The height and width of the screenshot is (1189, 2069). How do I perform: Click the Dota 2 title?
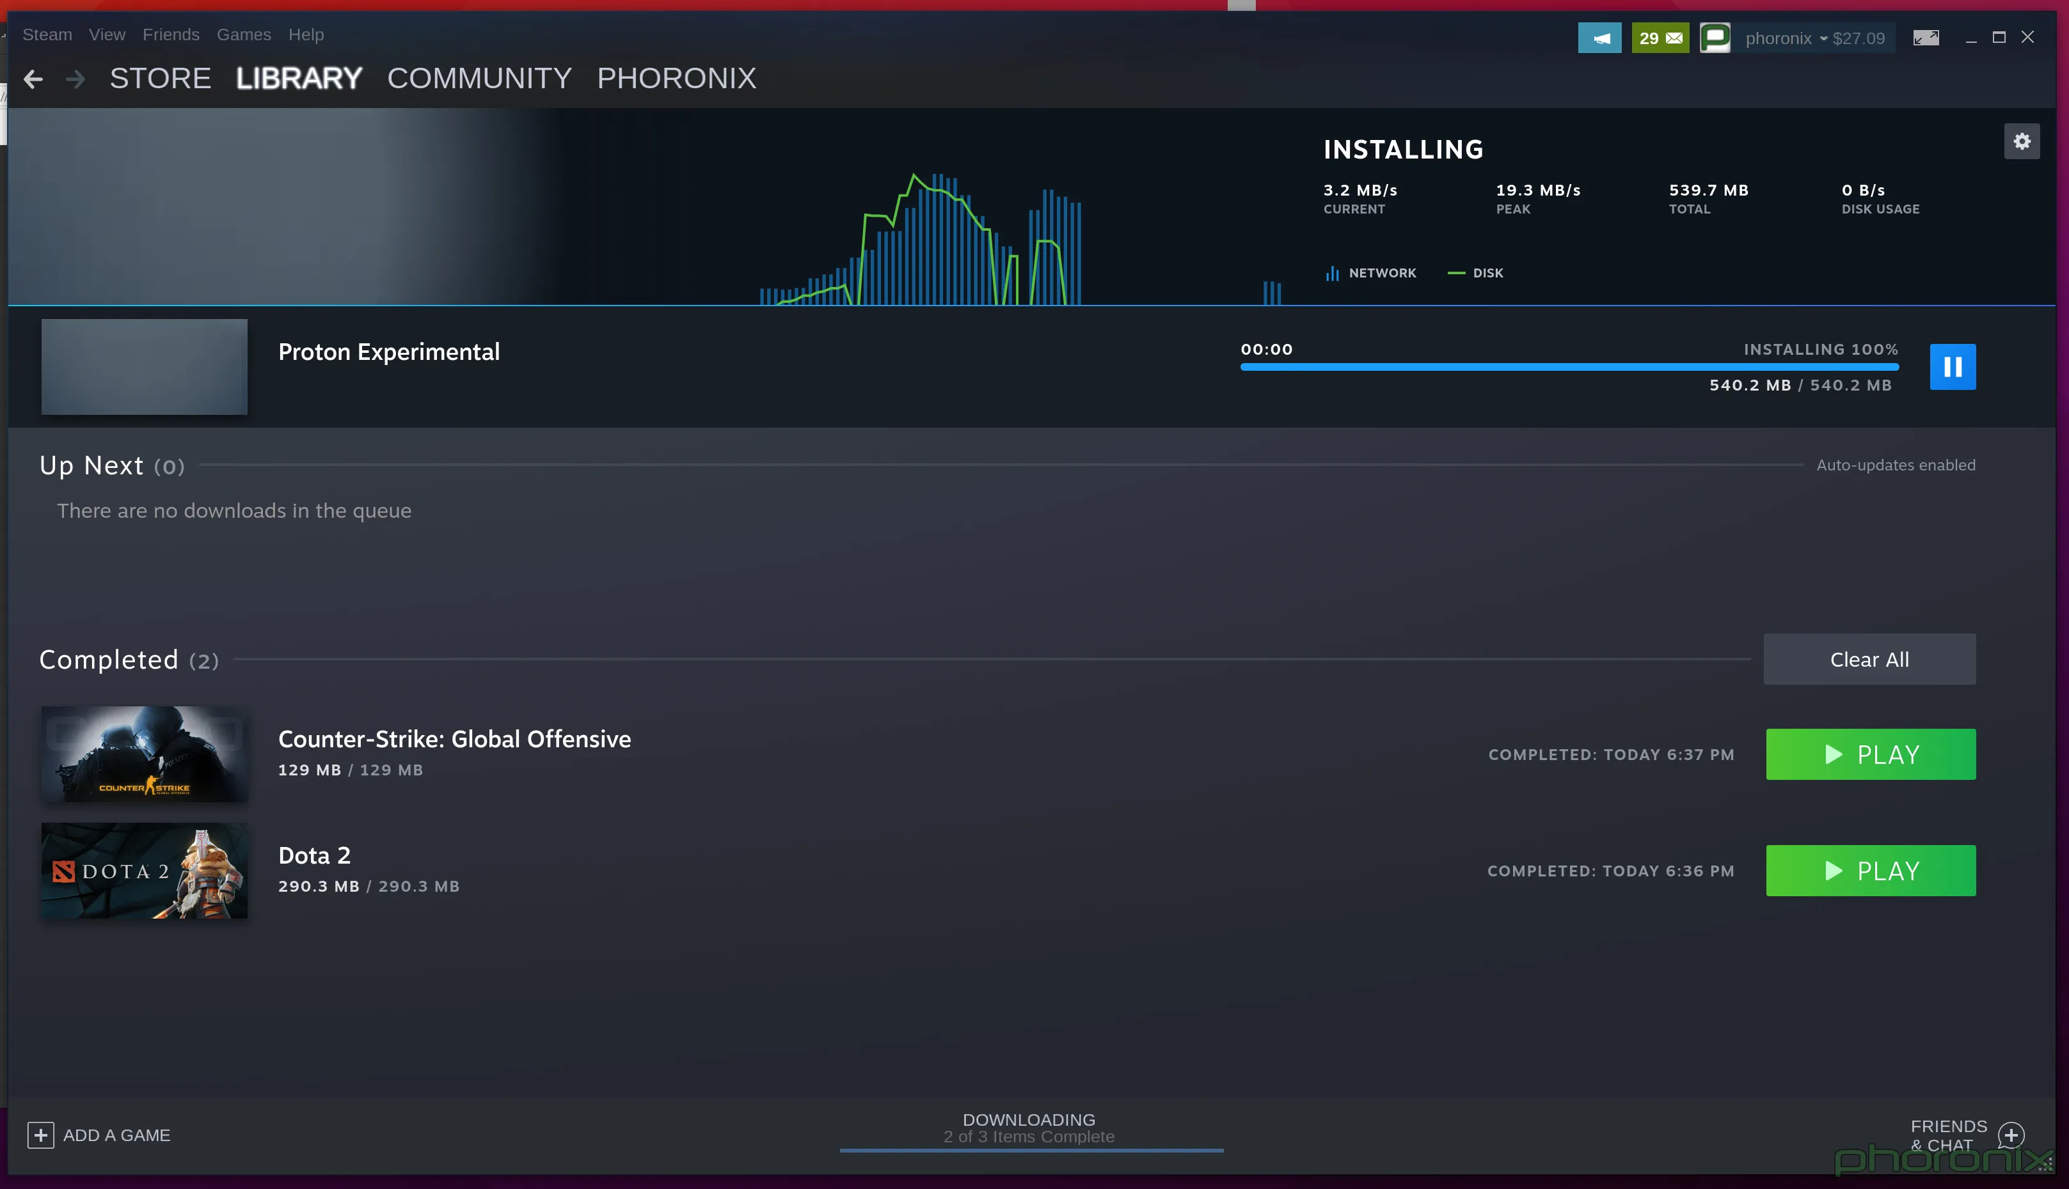tap(315, 855)
